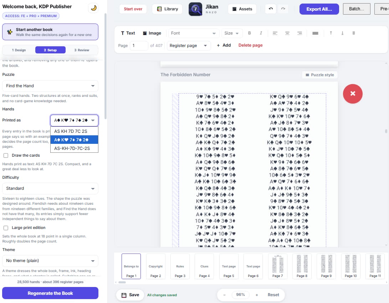Click the redo arrow button
This screenshot has height=303, width=389.
tap(283, 9)
